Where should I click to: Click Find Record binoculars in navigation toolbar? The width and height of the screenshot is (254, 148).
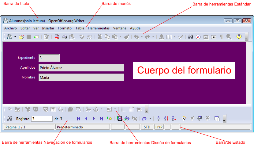tap(10, 119)
